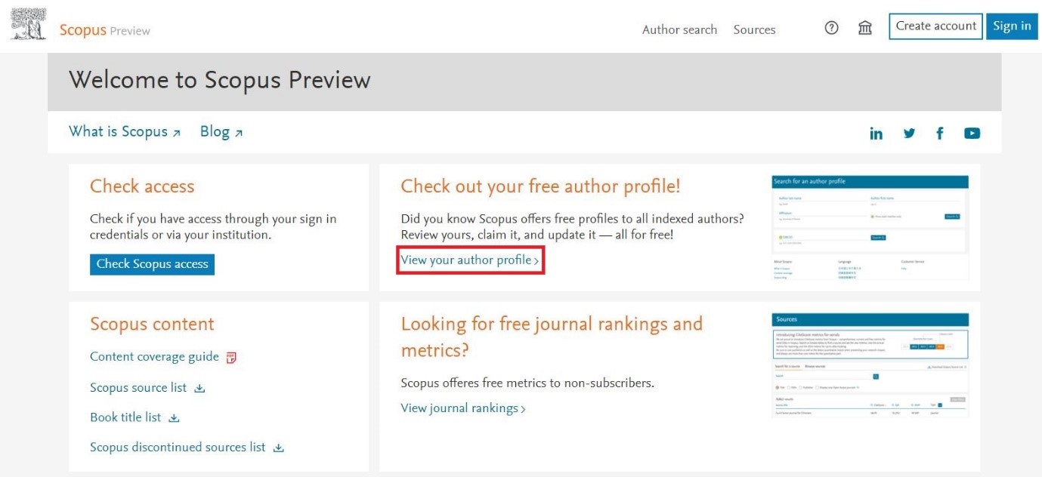This screenshot has height=477, width=1042.
Task: Open the help question mark icon
Action: [831, 29]
